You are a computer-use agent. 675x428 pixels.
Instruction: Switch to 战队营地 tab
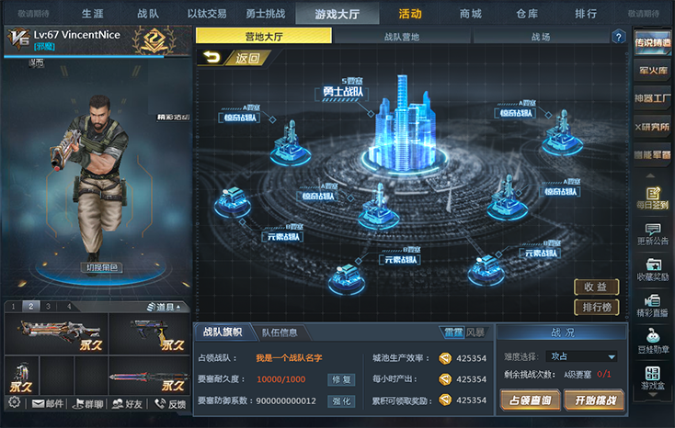tap(402, 37)
